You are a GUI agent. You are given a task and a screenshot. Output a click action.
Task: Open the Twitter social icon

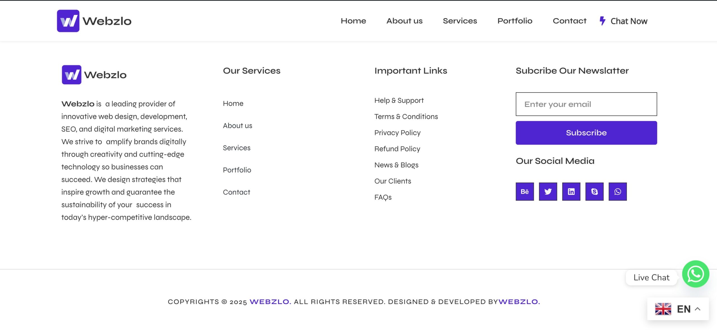[x=548, y=192]
